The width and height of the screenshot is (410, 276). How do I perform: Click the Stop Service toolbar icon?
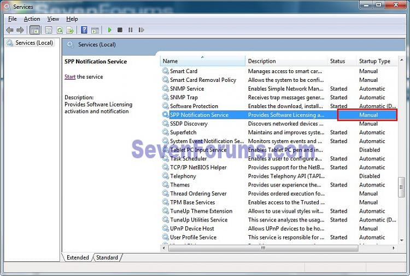coord(120,30)
